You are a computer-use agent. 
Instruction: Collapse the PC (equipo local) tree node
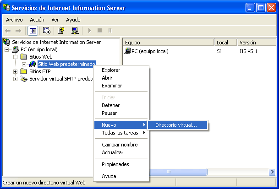pyautogui.click(x=6, y=49)
